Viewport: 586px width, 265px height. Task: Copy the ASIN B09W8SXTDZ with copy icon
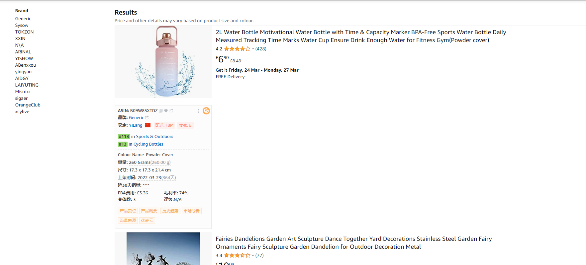pos(161,111)
